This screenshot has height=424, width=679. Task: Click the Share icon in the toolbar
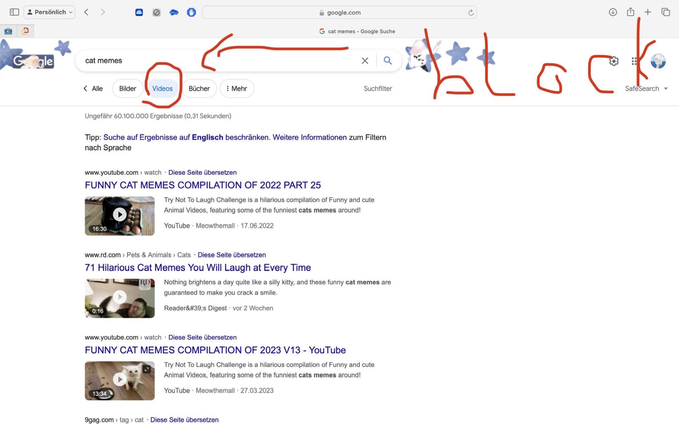point(631,12)
